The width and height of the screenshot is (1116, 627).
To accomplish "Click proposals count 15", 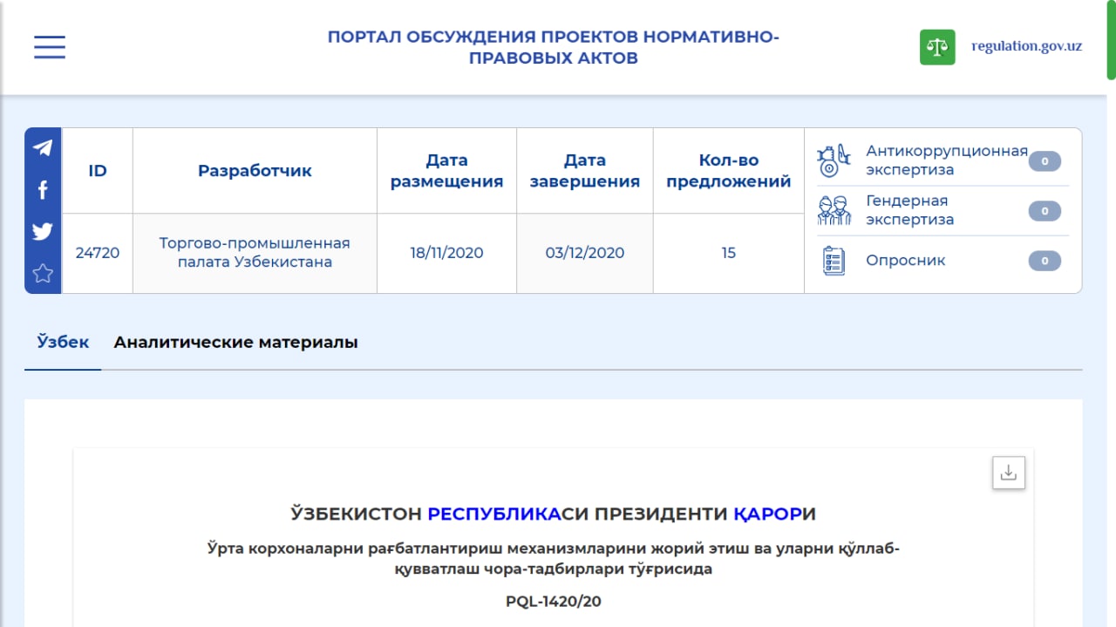I will pyautogui.click(x=729, y=253).
